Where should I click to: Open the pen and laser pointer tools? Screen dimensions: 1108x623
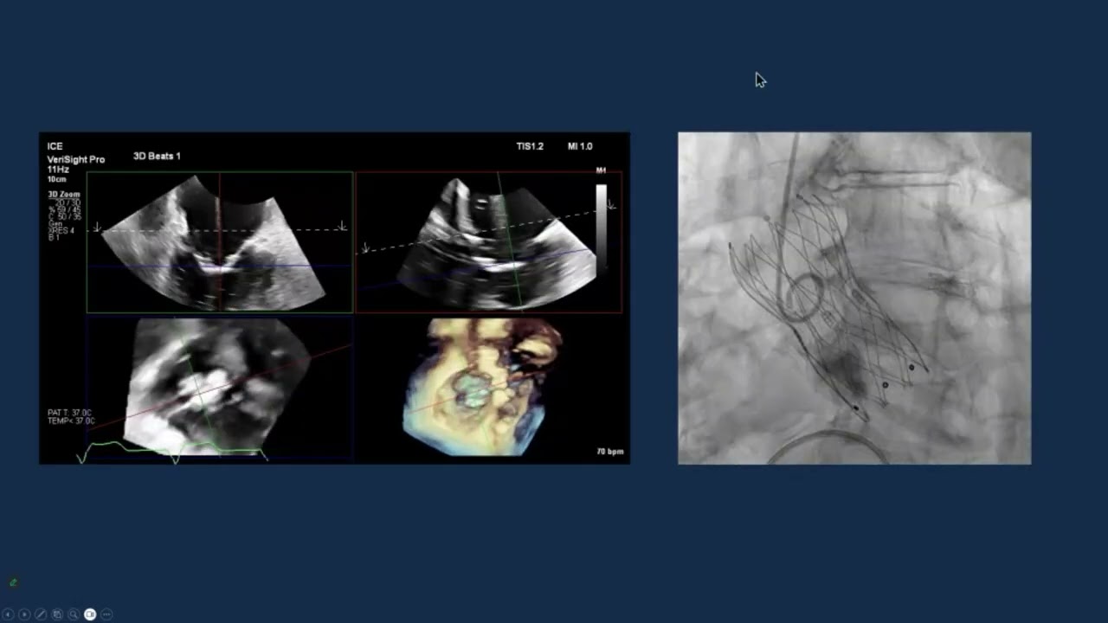pyautogui.click(x=41, y=614)
